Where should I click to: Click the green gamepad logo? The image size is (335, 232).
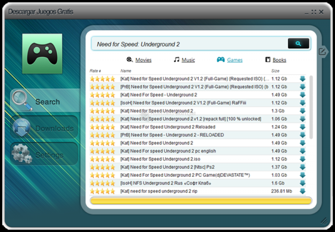(x=42, y=54)
